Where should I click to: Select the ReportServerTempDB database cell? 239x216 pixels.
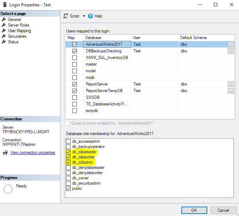(x=107, y=91)
